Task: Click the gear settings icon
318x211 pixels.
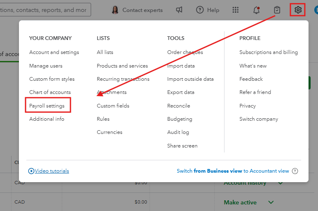Action: click(x=298, y=10)
